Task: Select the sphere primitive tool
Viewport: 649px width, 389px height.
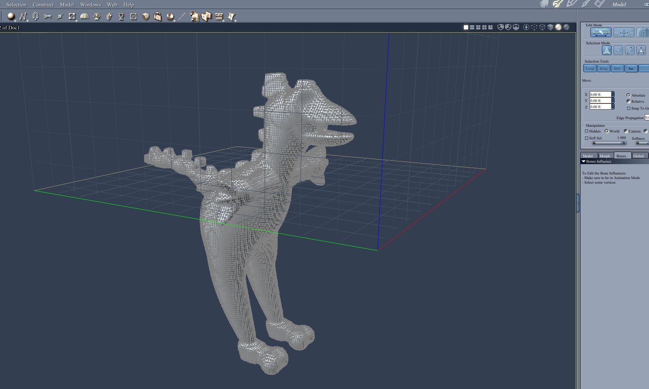Action: coord(11,16)
